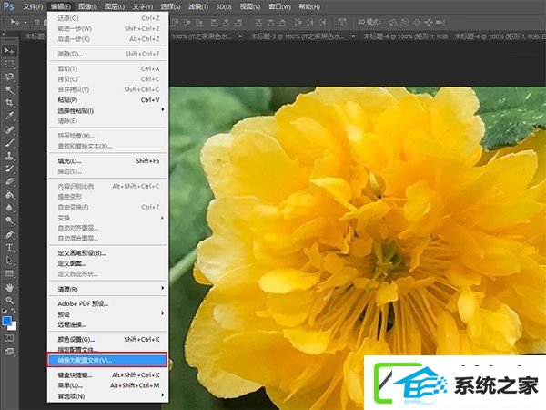The image size is (546, 410).
Task: Choose 定义图案... menu entry
Action: 107,263
